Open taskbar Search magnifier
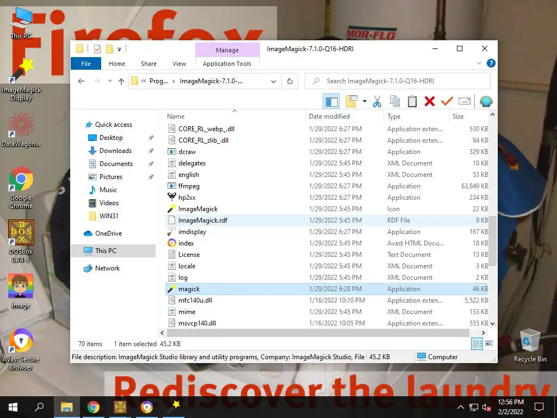557x418 pixels. [x=39, y=407]
